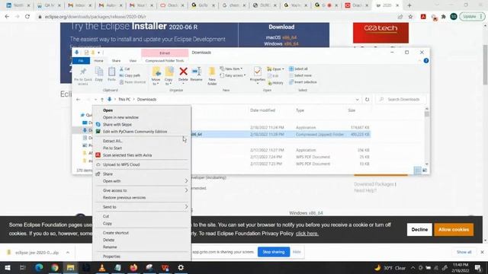Choose Upload to WPS Cloud
Viewport: 488px width, 274px height.
pyautogui.click(x=121, y=164)
